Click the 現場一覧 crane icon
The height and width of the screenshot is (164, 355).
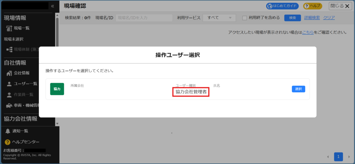click(9, 28)
